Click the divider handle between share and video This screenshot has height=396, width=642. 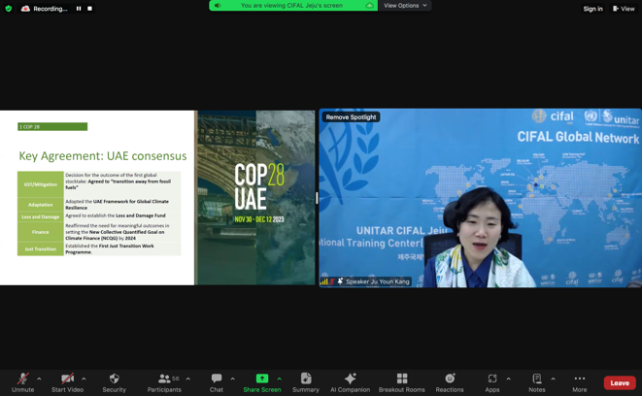317,198
